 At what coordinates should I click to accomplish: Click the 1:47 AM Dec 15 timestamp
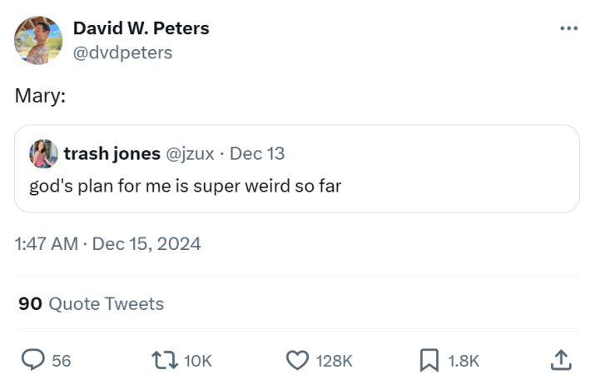pos(107,244)
